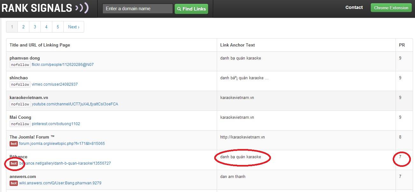The height and width of the screenshot is (192, 415).
Task: Open the vimeo.com/user24082937 link
Action: click(55, 84)
